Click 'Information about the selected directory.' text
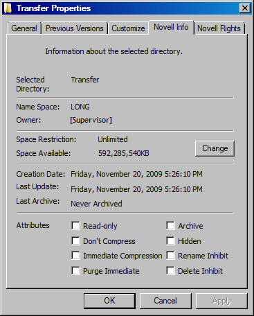 pyautogui.click(x=114, y=51)
